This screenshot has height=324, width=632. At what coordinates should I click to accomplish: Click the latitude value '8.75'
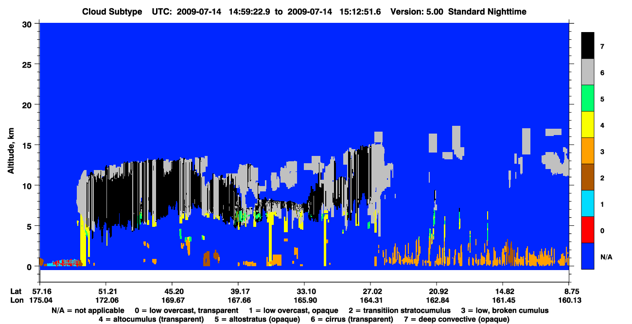click(x=569, y=291)
